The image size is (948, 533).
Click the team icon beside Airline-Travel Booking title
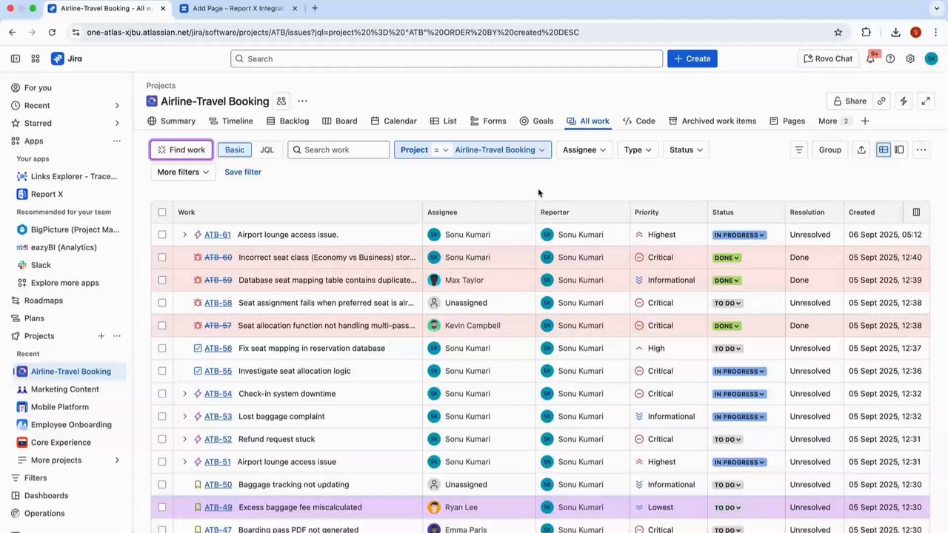click(281, 101)
